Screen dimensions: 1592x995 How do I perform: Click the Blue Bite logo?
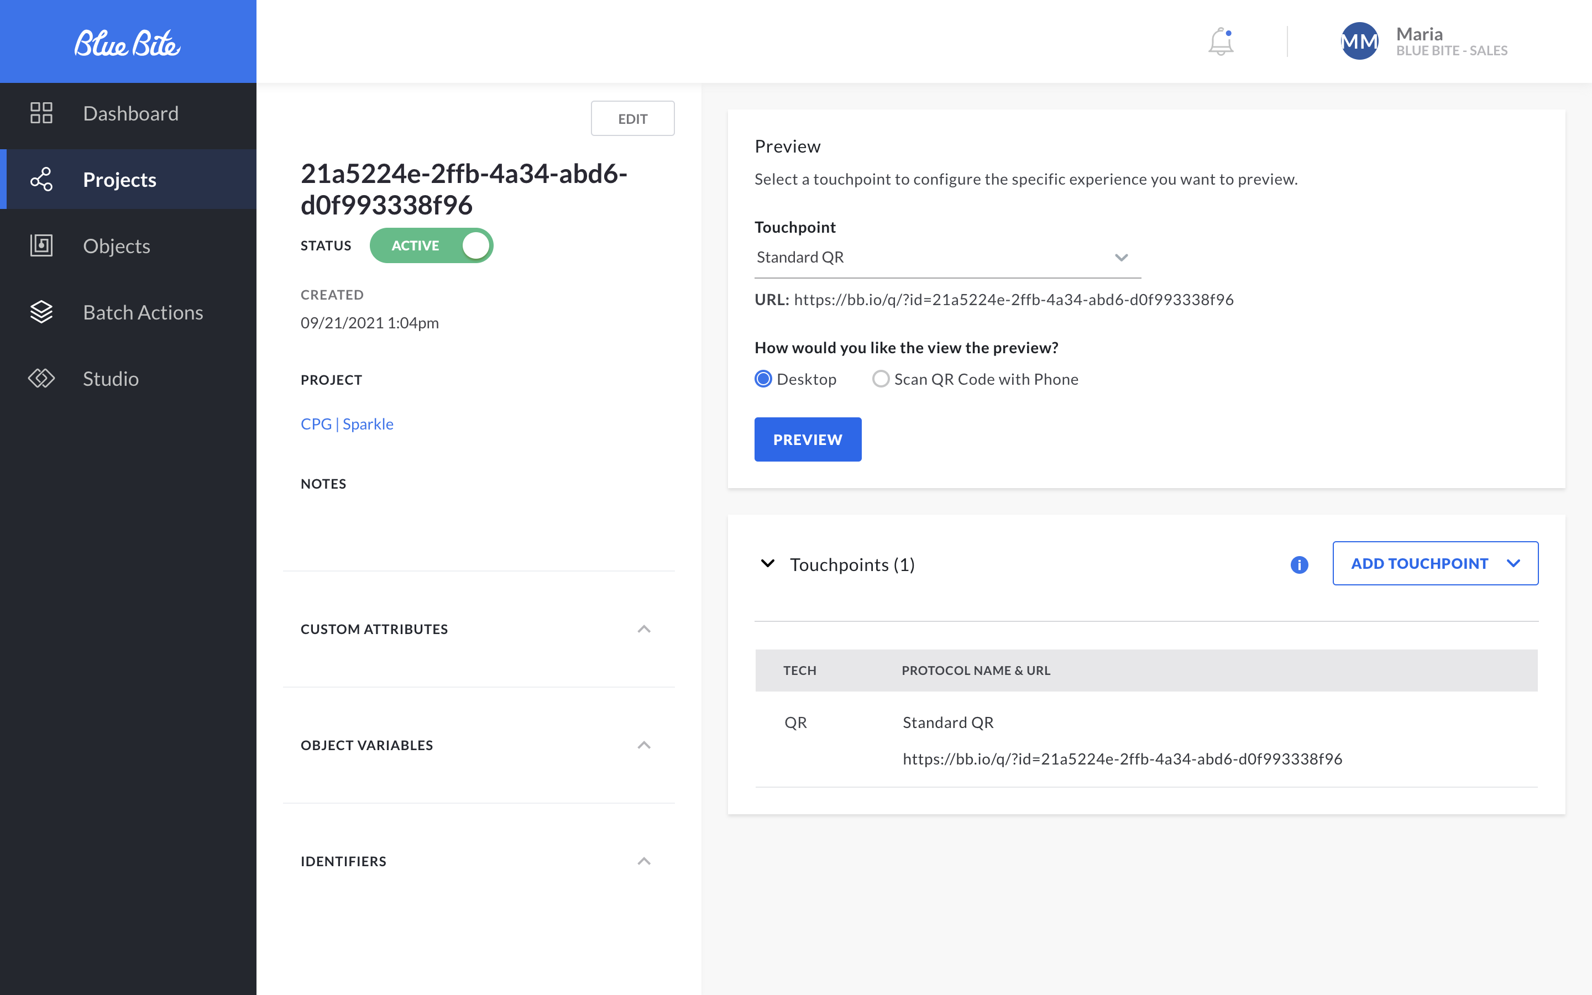pos(128,43)
